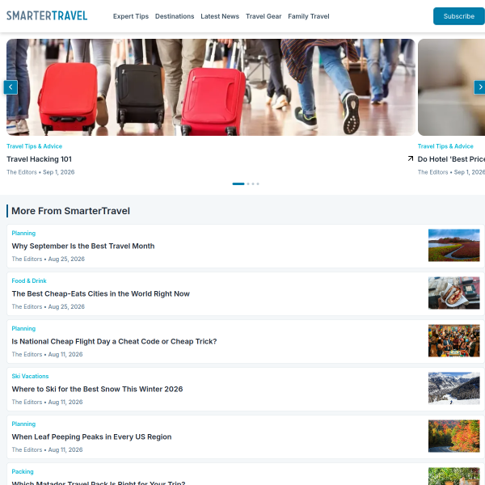Viewport: 485px width, 485px height.
Task: Open the Ski Vacations category tag
Action: pos(30,376)
